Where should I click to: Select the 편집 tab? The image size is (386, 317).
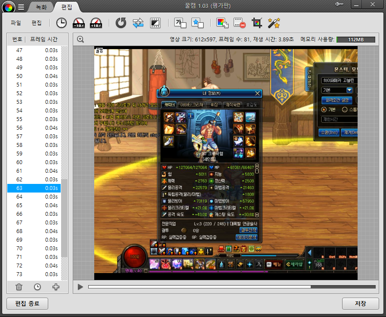coord(66,7)
